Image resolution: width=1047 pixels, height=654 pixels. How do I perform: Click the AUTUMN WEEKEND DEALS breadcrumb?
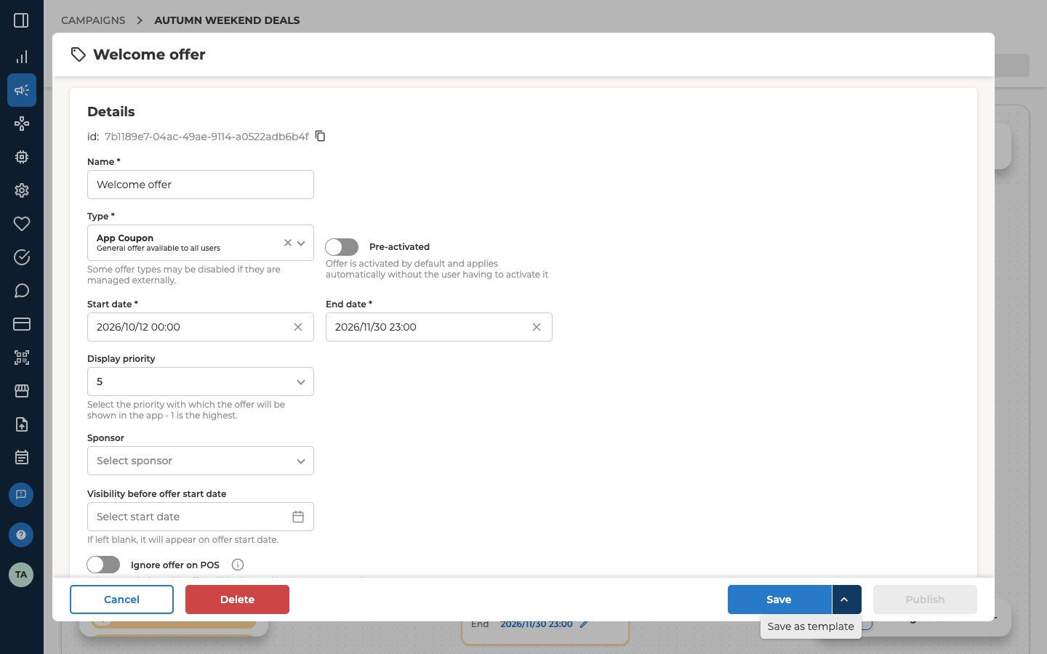click(x=227, y=20)
